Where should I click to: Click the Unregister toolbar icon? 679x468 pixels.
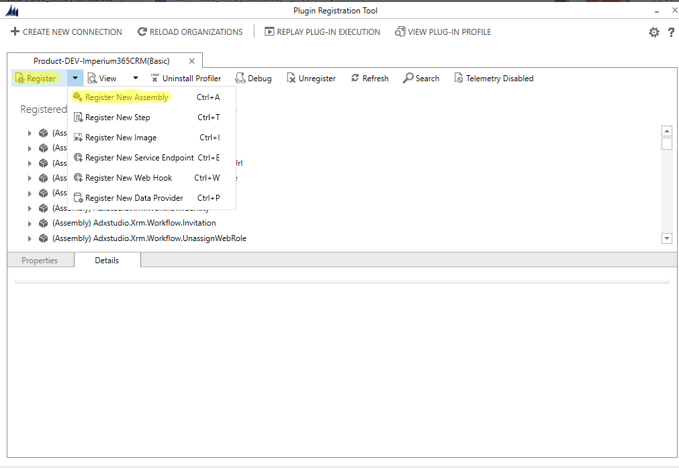point(311,78)
